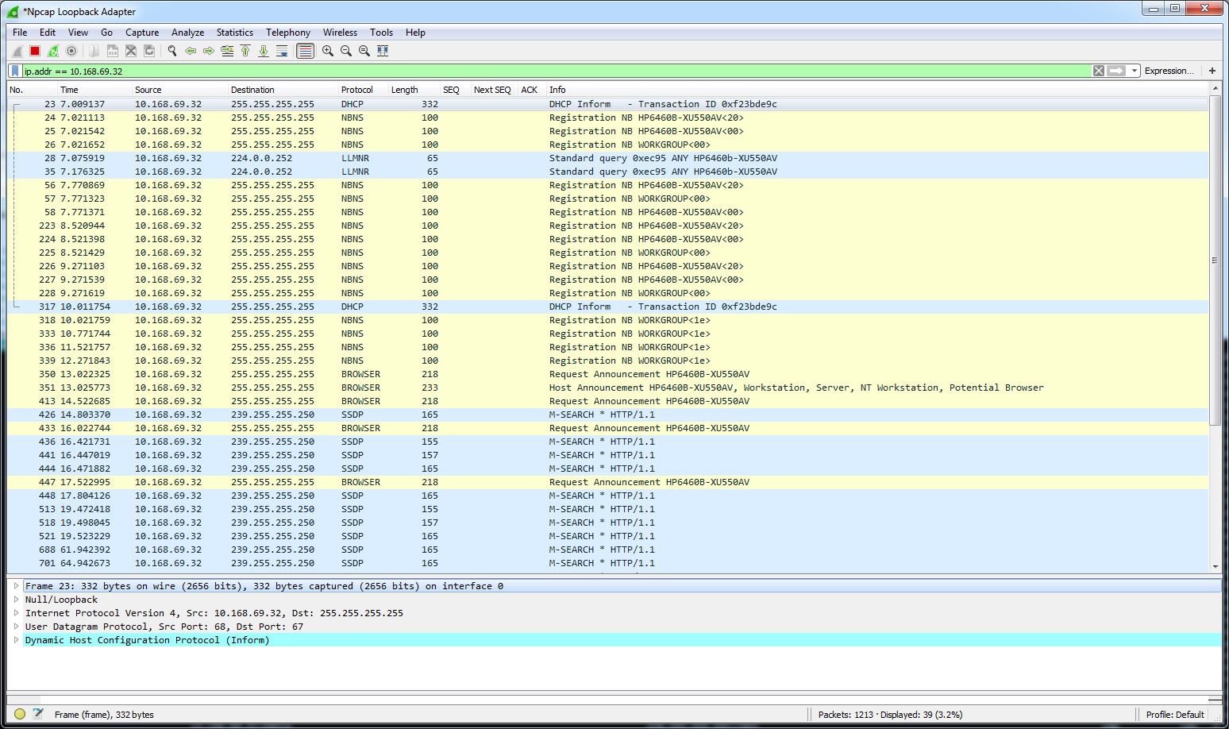1229x729 pixels.
Task: Go to specified packet toolbar icon
Action: (x=227, y=51)
